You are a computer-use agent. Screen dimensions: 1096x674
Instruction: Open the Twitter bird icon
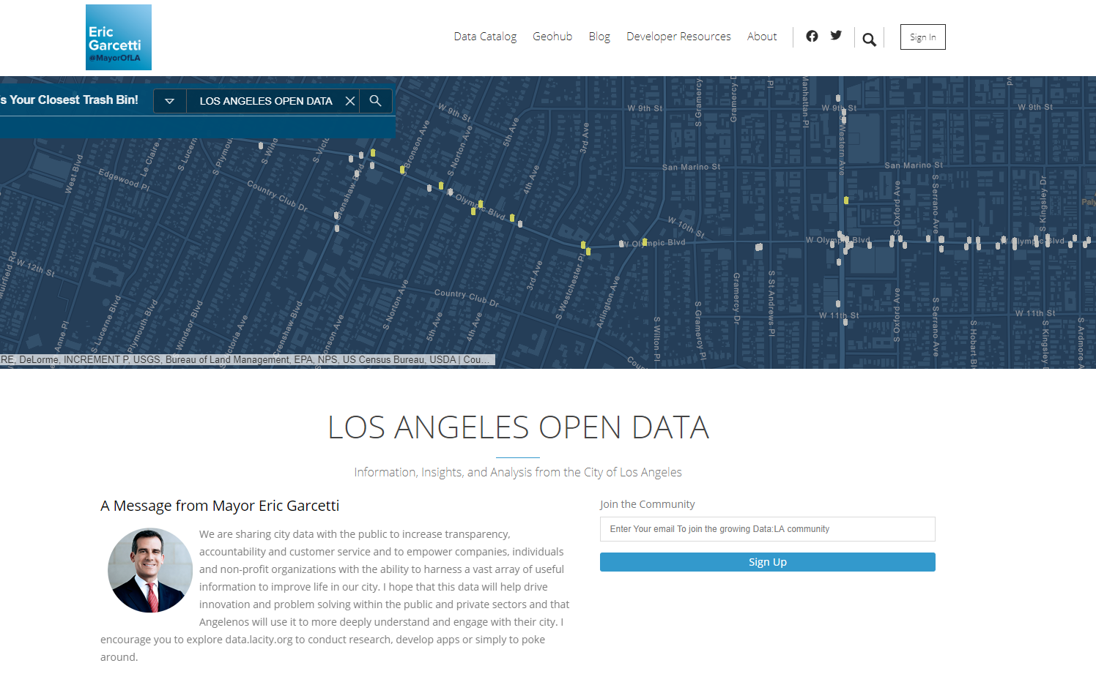(x=836, y=35)
